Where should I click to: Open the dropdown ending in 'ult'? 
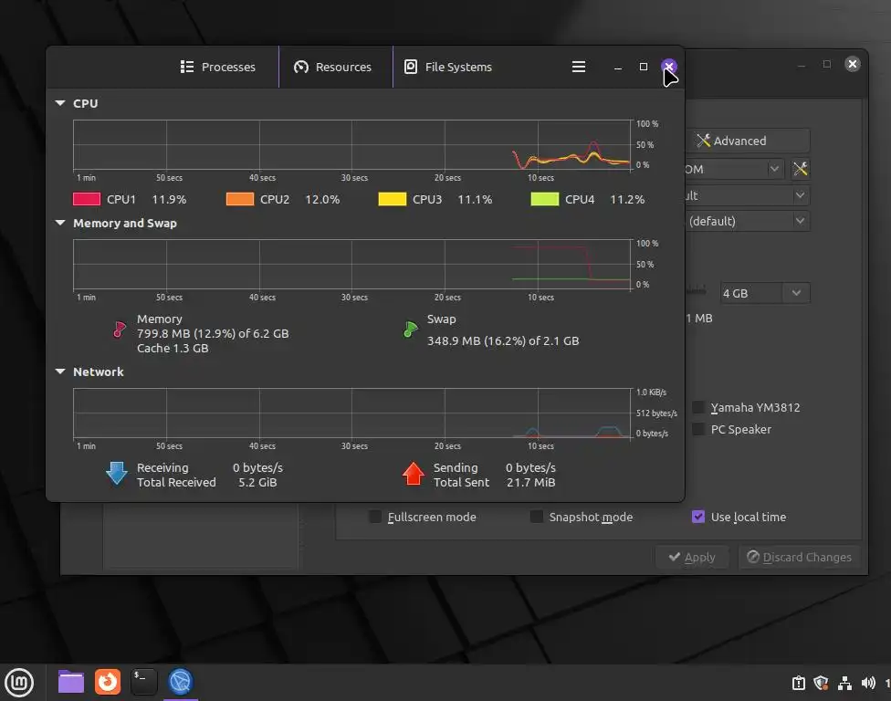(748, 195)
